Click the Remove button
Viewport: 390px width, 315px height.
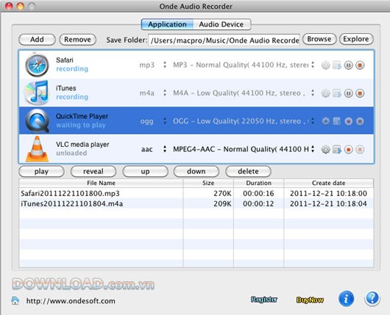pyautogui.click(x=77, y=40)
